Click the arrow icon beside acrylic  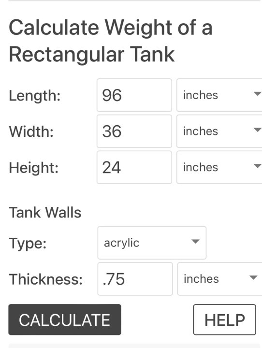[x=195, y=241]
